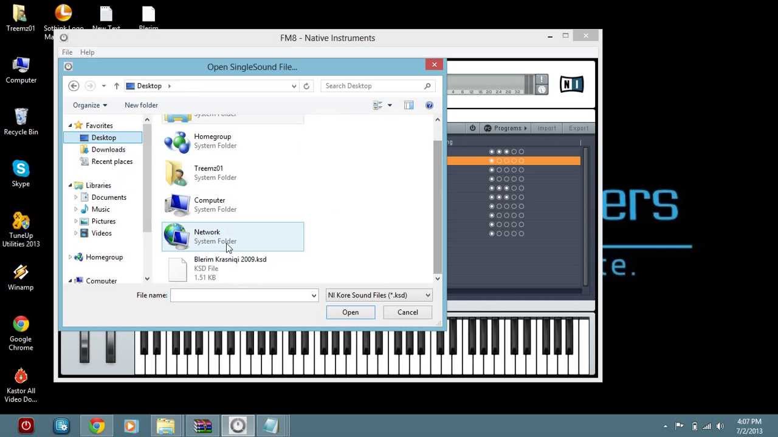The image size is (778, 437).
Task: Open file type filter dropdown
Action: click(379, 295)
